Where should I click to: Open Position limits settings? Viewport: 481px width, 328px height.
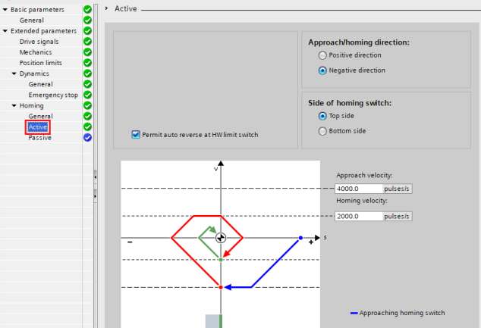click(41, 63)
